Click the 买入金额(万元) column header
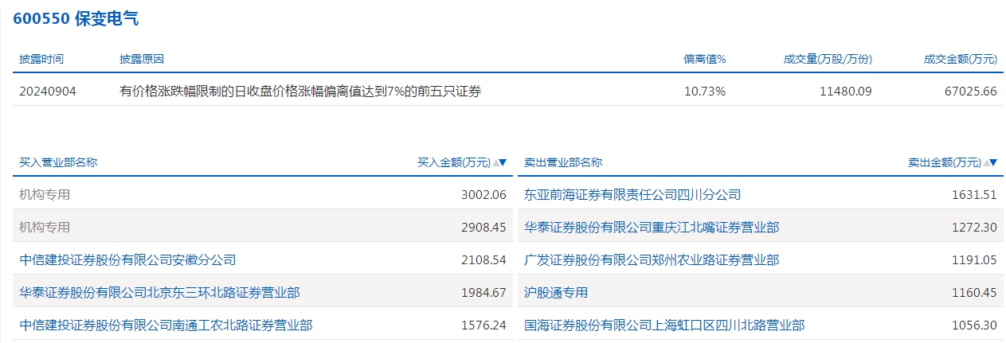Image resolution: width=1006 pixels, height=343 pixels. (454, 162)
